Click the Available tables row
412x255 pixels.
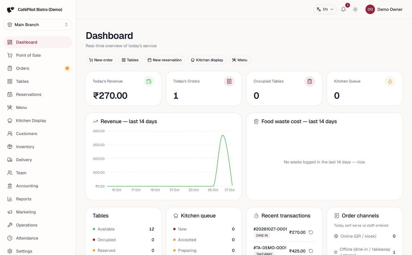(123, 229)
